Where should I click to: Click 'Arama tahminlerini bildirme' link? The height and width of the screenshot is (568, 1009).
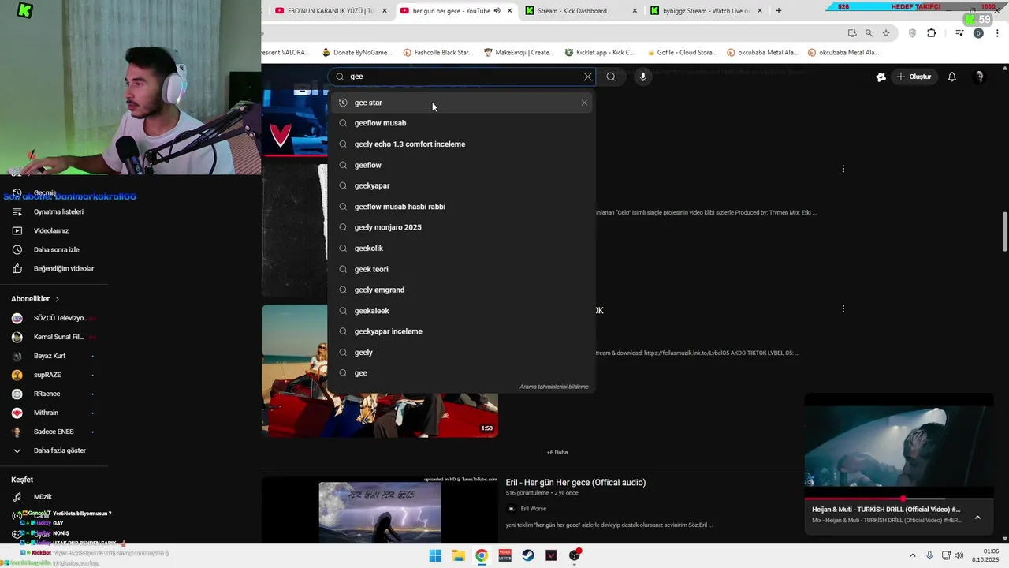pos(554,387)
